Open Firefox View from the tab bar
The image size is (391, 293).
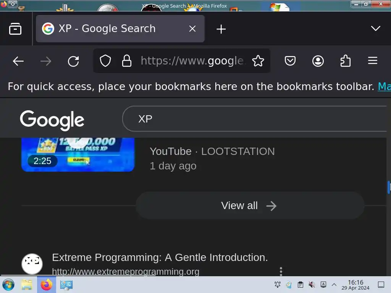pyautogui.click(x=15, y=29)
